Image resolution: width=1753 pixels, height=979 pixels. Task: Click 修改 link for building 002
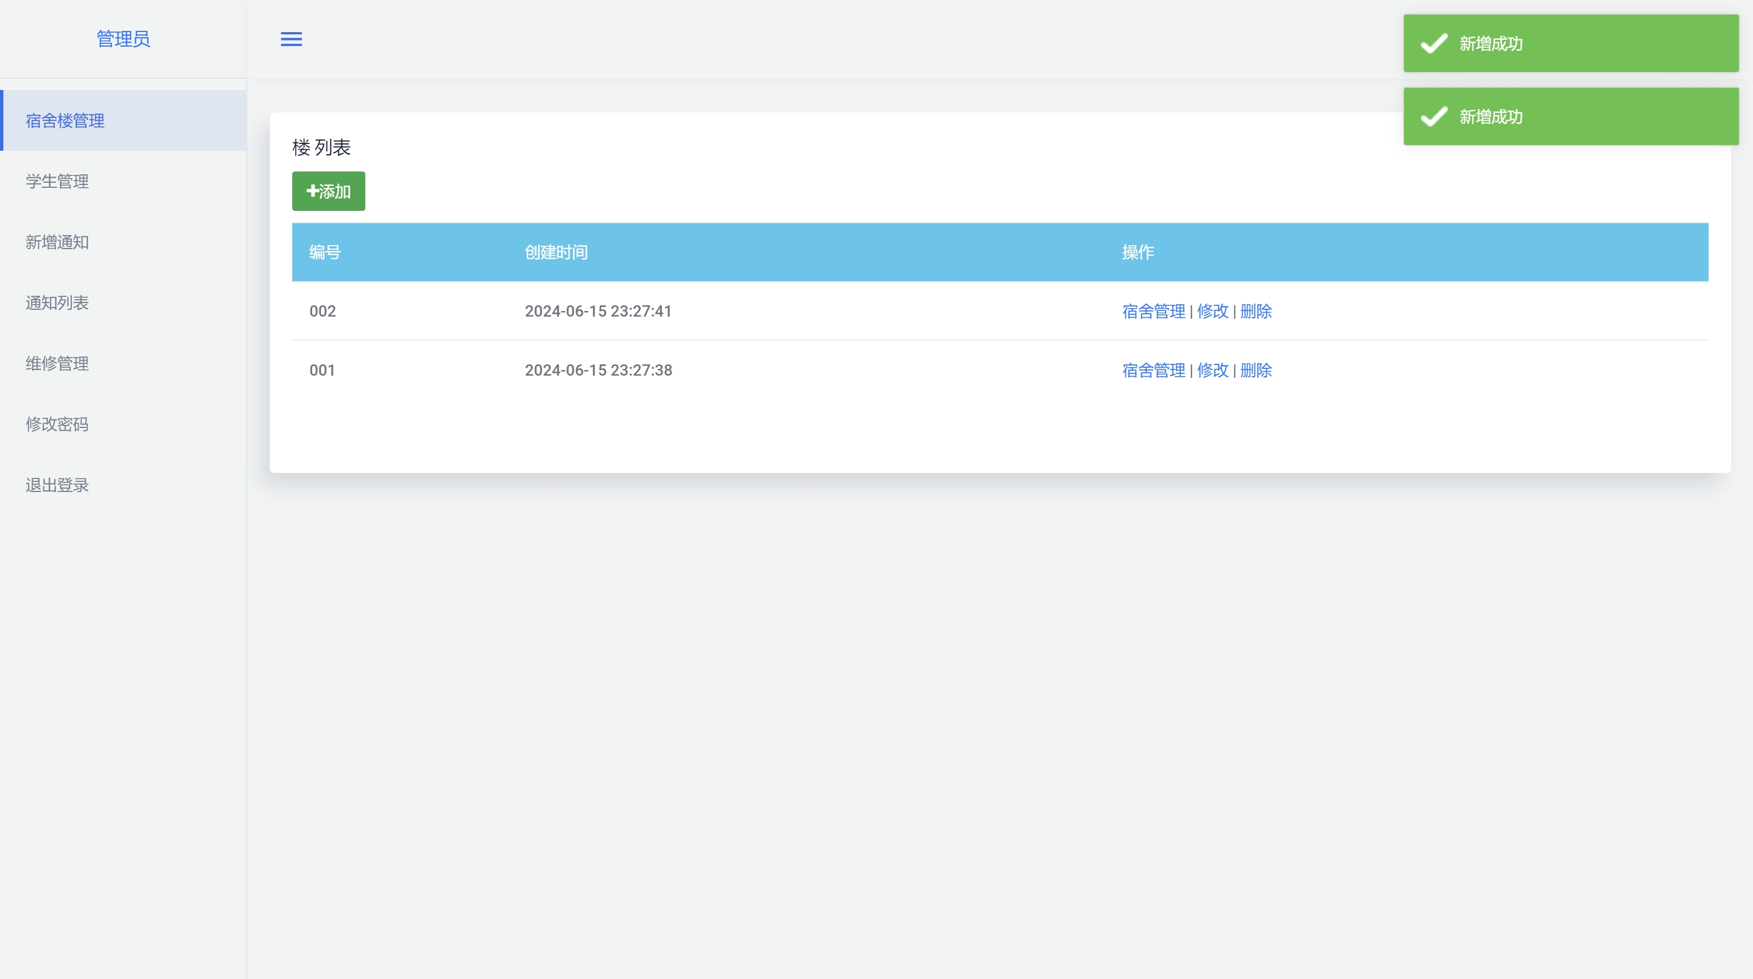tap(1213, 311)
